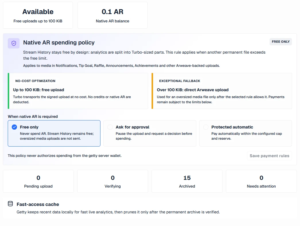Click the Pending upload count card
The height and width of the screenshot is (226, 300).
point(38,181)
